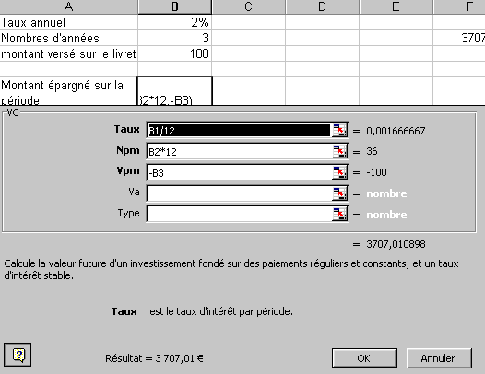Select column B header
Screen dimensions: 485x374
click(175, 6)
